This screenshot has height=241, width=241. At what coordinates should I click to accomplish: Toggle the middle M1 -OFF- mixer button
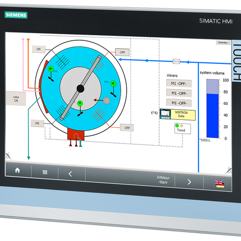(x=179, y=93)
